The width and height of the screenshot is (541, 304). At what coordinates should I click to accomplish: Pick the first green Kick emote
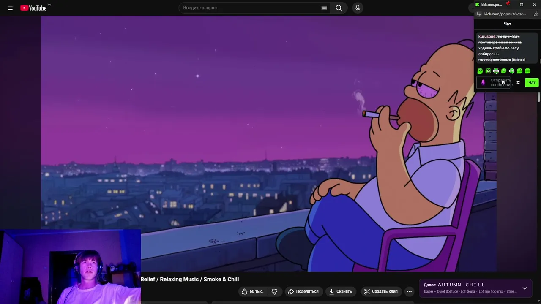click(480, 71)
